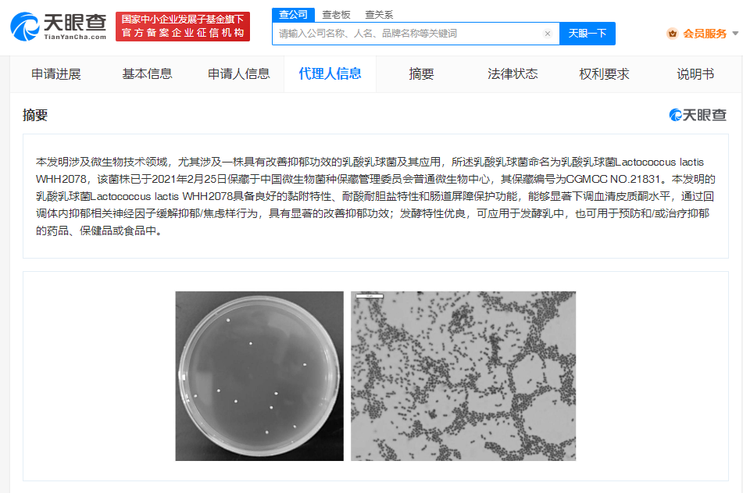Select the 代理人信息 tab

tap(330, 74)
